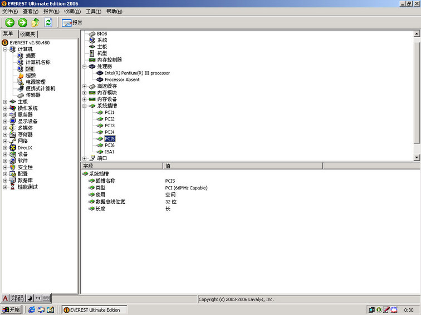
Task: Click the 超频 flame icon
Action: (x=21, y=76)
